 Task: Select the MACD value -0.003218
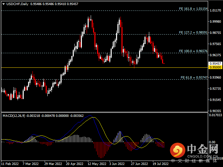33,116
